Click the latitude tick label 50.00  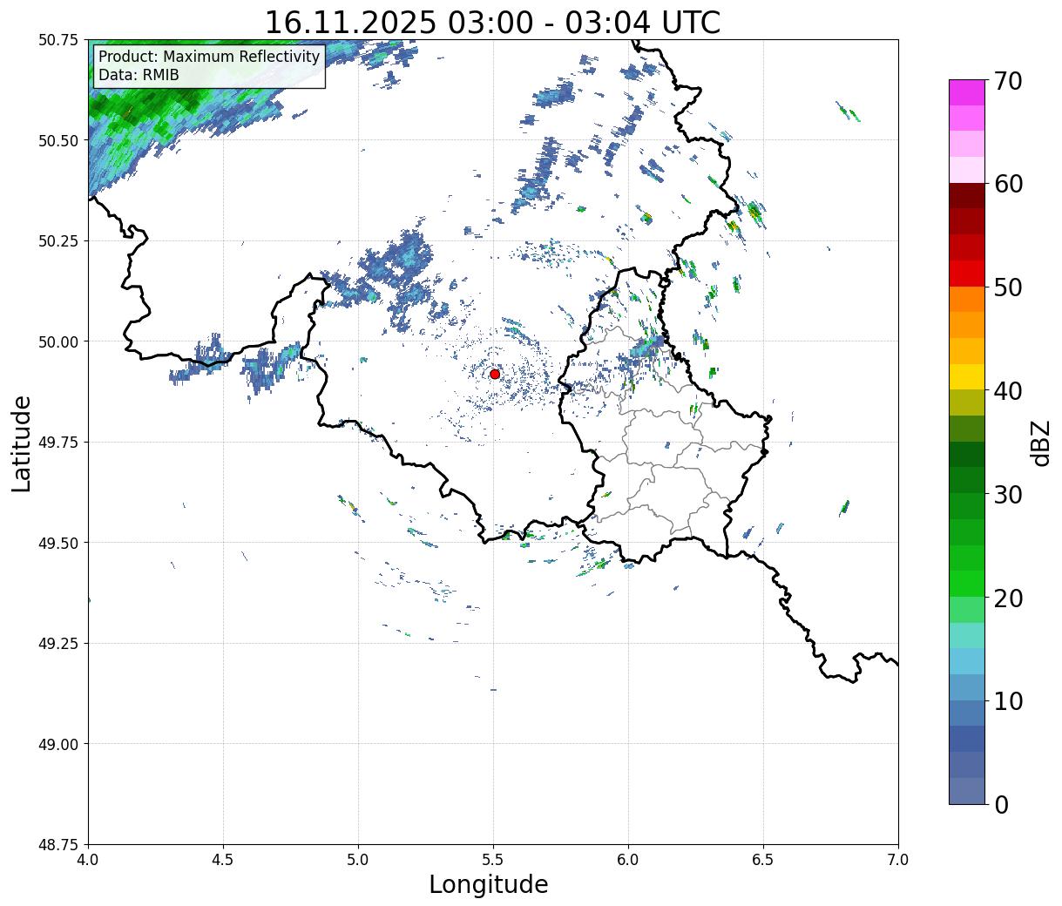click(x=58, y=341)
